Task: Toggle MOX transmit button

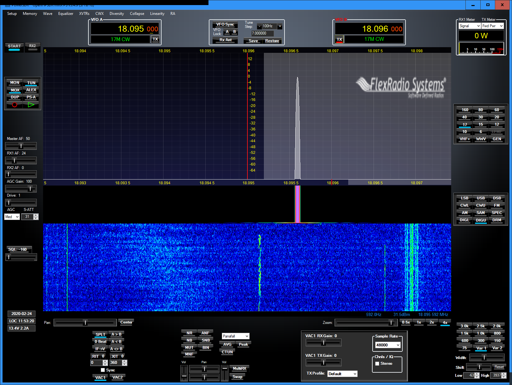Action: [15, 90]
